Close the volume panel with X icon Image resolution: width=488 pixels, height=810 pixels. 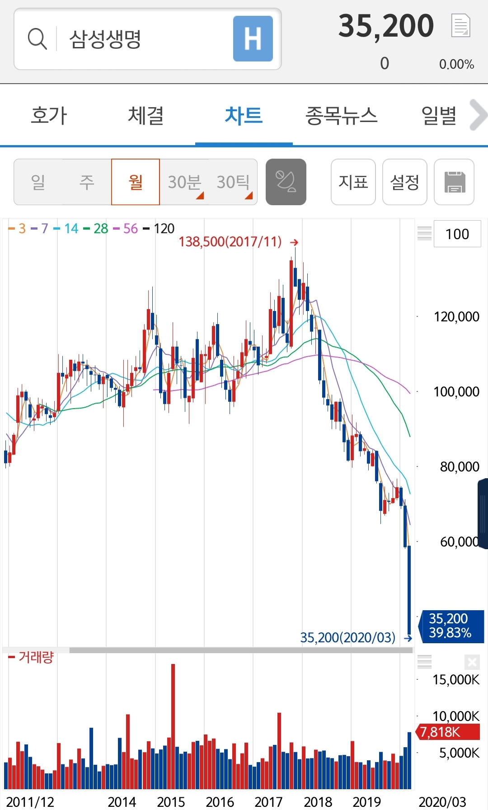coord(472,662)
